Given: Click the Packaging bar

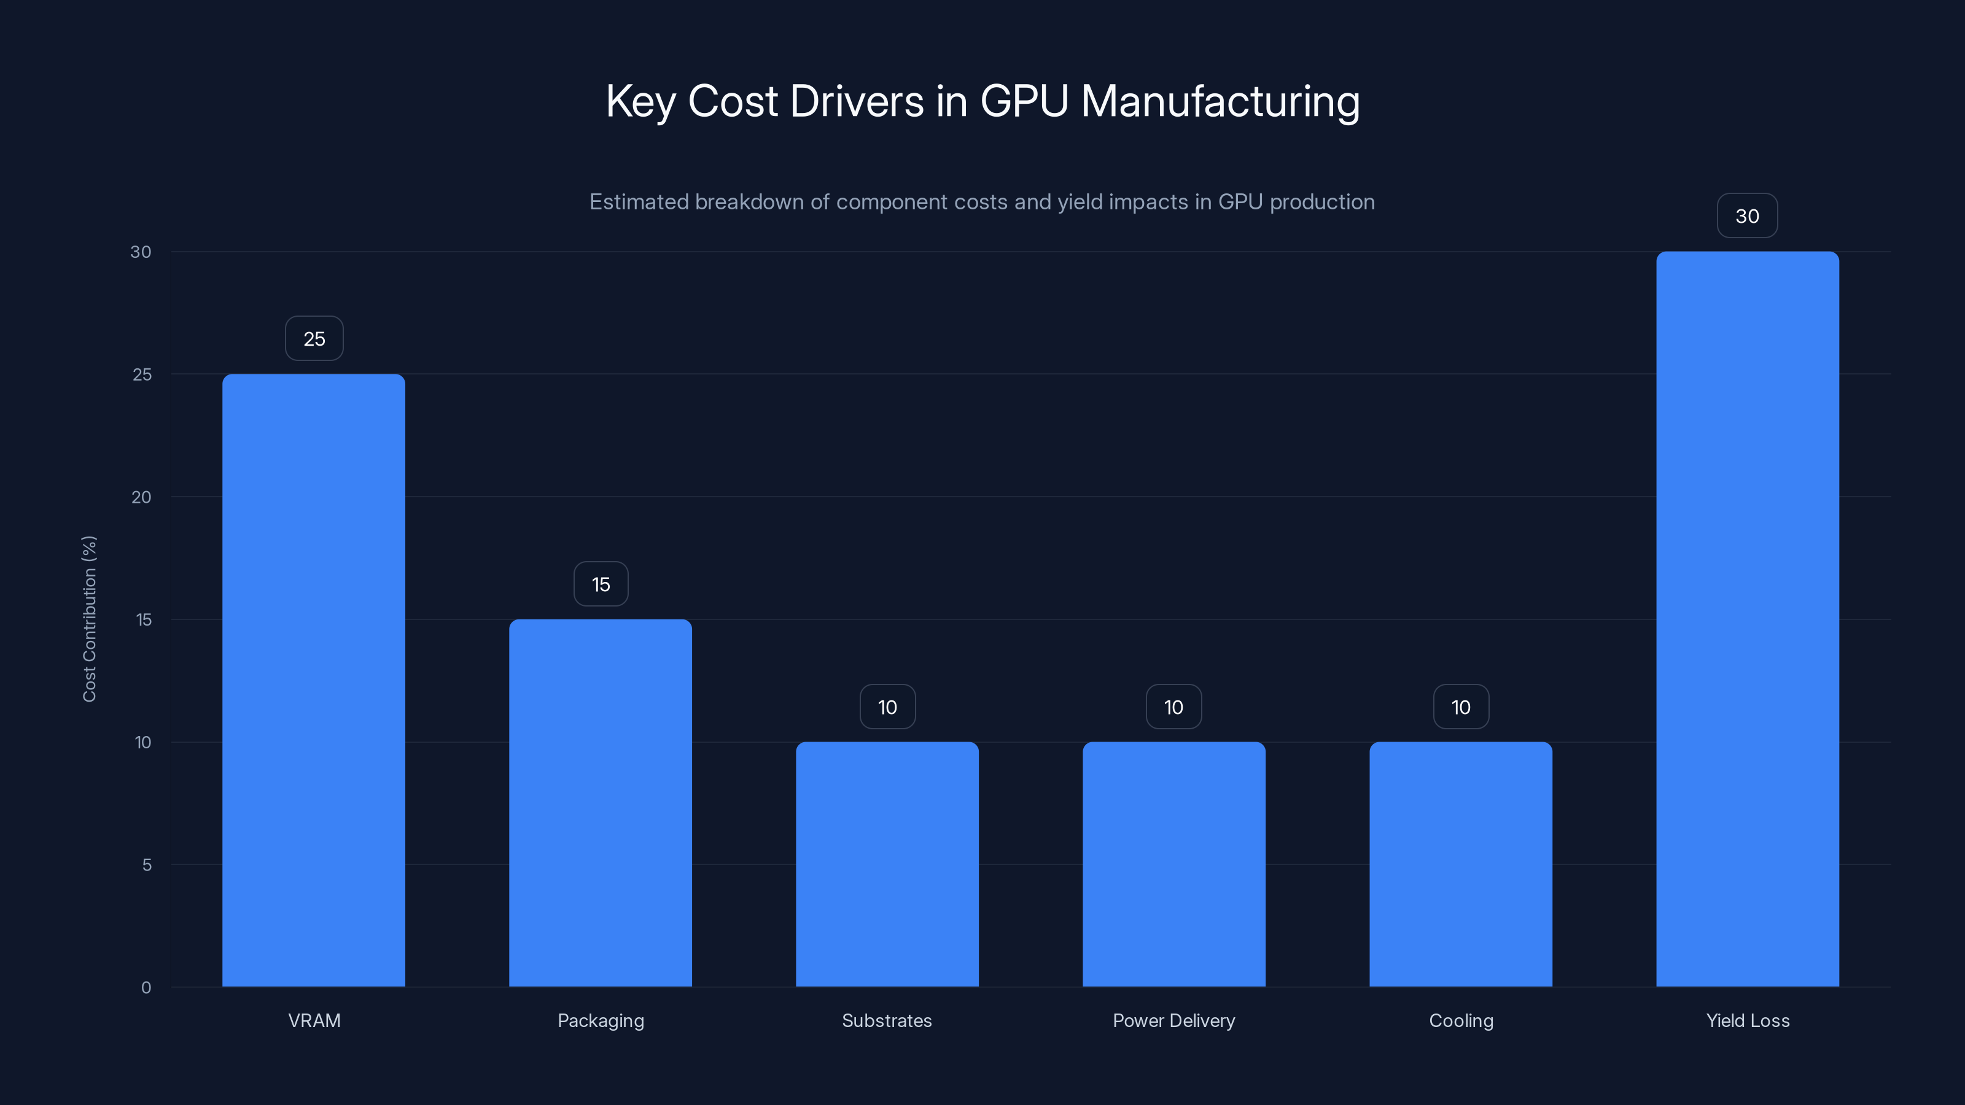Looking at the screenshot, I should [601, 803].
